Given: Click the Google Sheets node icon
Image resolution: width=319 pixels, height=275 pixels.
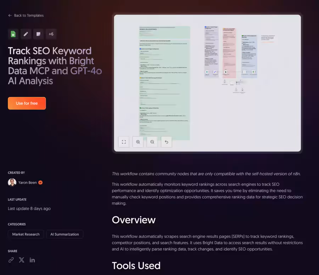Looking at the screenshot, I should point(13,34).
